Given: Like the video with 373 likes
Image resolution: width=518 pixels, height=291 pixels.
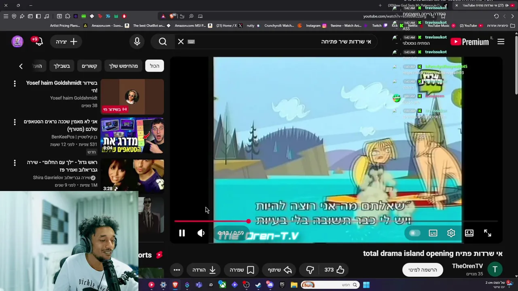Looking at the screenshot, I should [x=334, y=270].
